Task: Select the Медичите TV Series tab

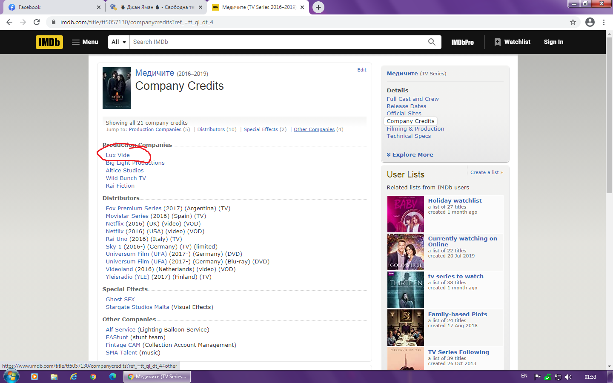Action: (x=258, y=7)
